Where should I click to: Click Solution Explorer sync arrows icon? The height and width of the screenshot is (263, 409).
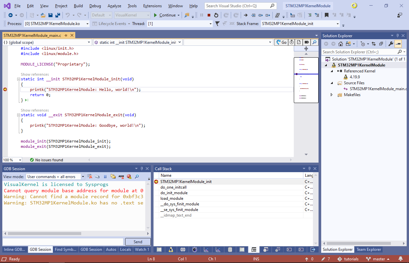(374, 44)
